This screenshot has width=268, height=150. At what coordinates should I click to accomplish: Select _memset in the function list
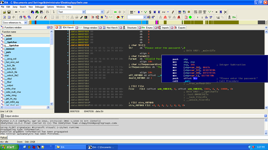(9, 49)
